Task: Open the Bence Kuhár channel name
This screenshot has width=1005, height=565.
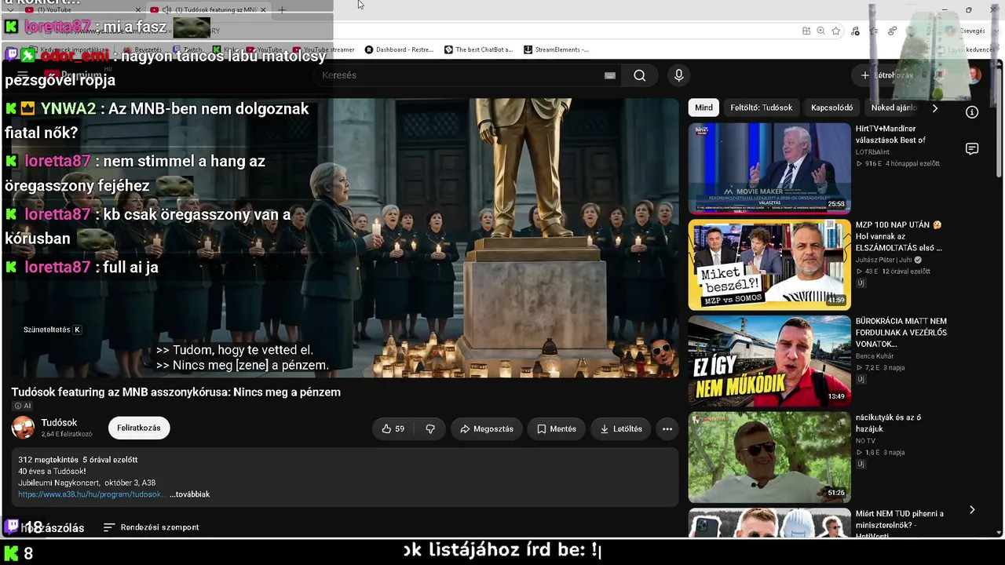Action: (875, 356)
